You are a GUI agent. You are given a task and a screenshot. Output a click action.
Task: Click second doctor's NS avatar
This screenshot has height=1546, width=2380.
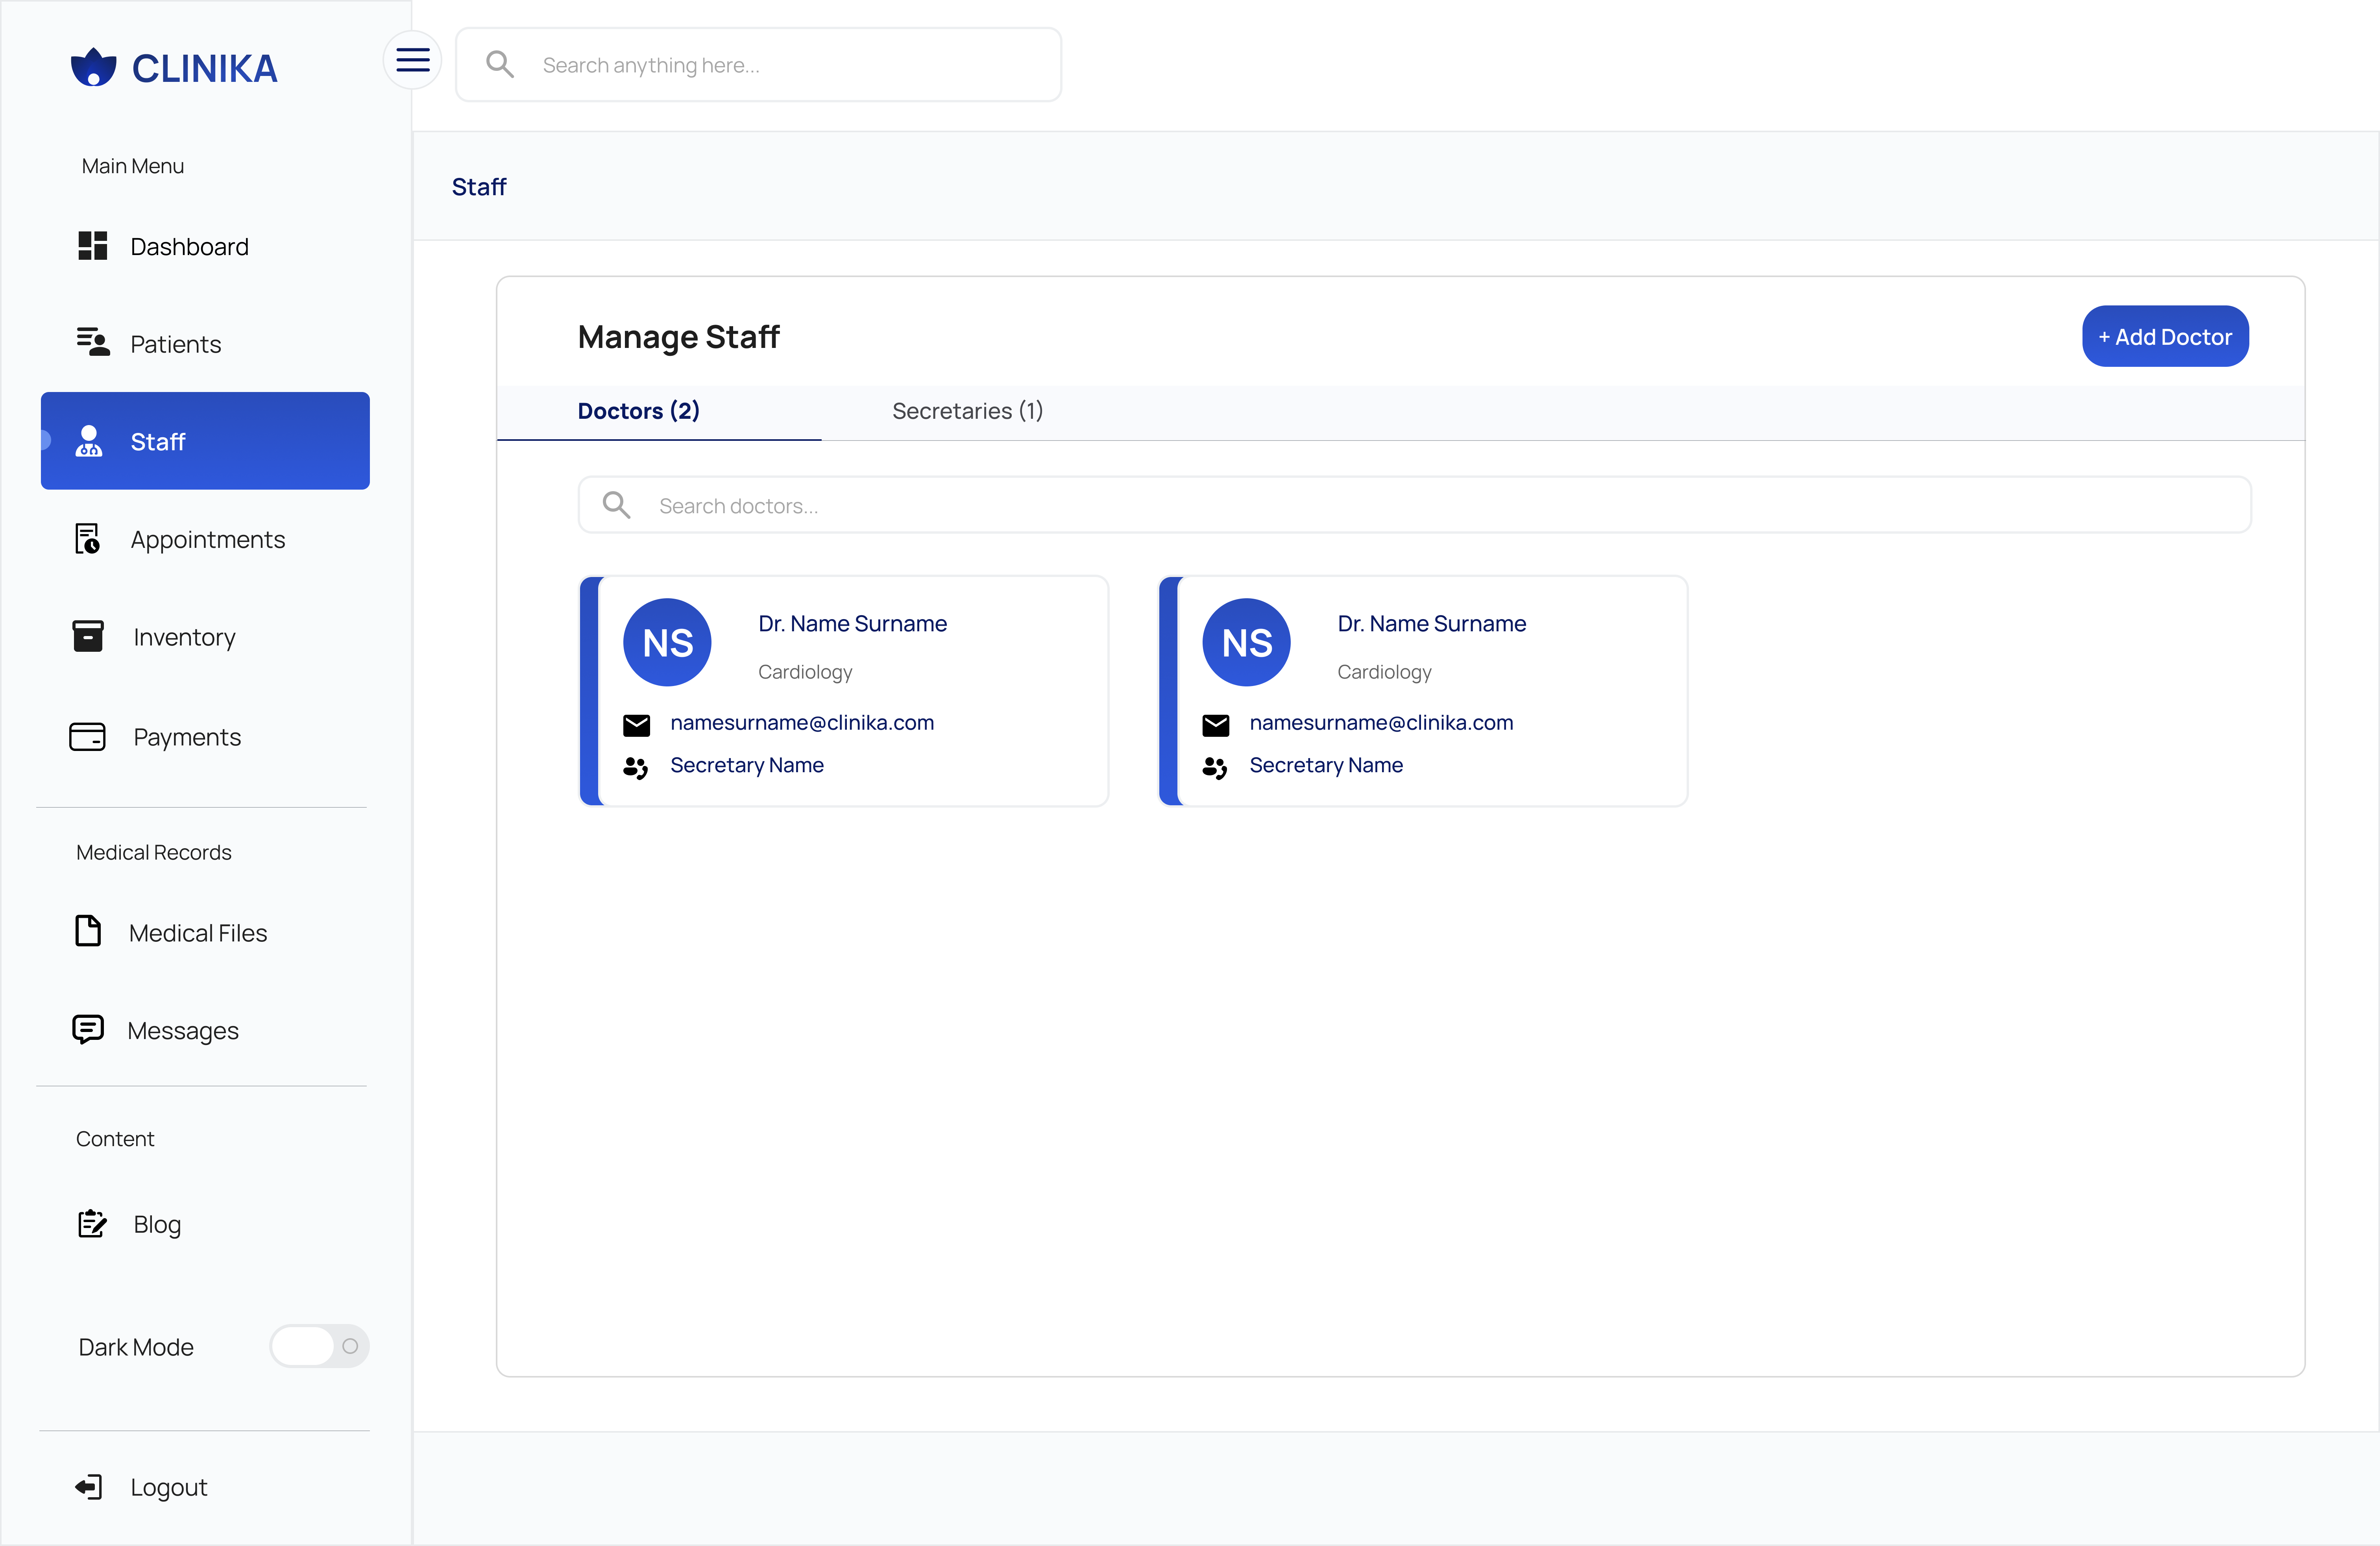pyautogui.click(x=1246, y=642)
